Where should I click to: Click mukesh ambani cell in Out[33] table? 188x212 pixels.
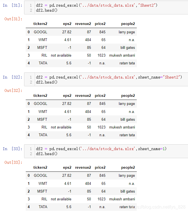tap(122, 199)
